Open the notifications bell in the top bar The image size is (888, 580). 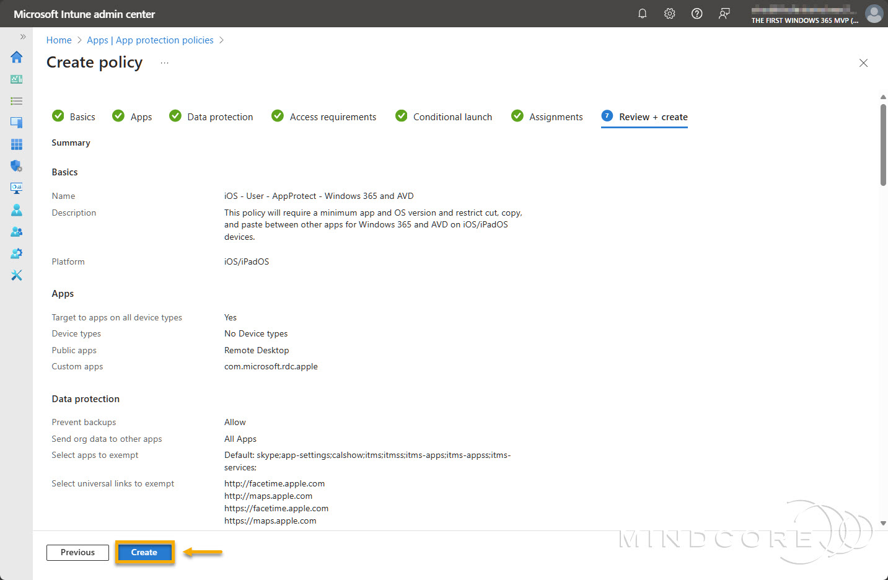click(642, 13)
